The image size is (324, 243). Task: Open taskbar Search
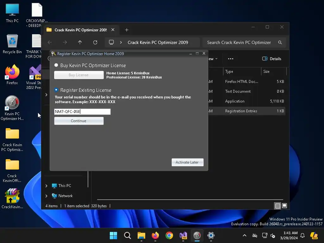pyautogui.click(x=127, y=235)
